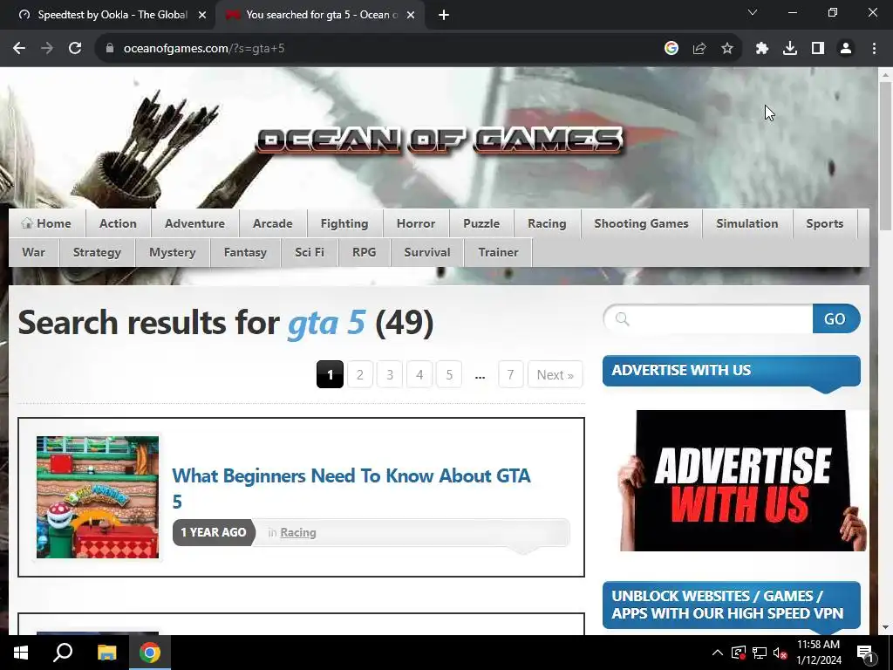
Task: Open the Trainer category
Action: (498, 252)
